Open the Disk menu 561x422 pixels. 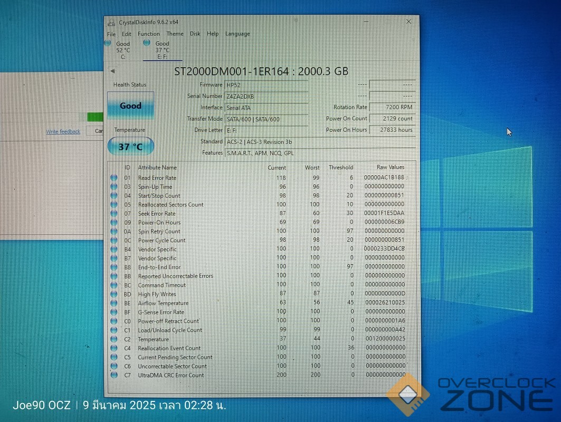(x=195, y=34)
